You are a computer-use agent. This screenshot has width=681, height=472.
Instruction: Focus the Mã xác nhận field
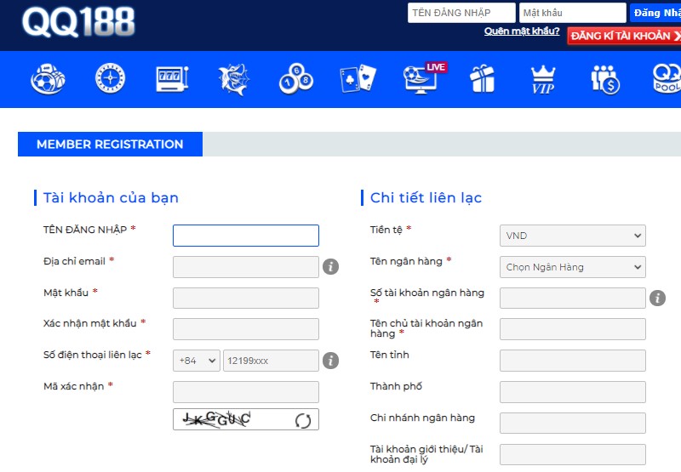pyautogui.click(x=246, y=392)
